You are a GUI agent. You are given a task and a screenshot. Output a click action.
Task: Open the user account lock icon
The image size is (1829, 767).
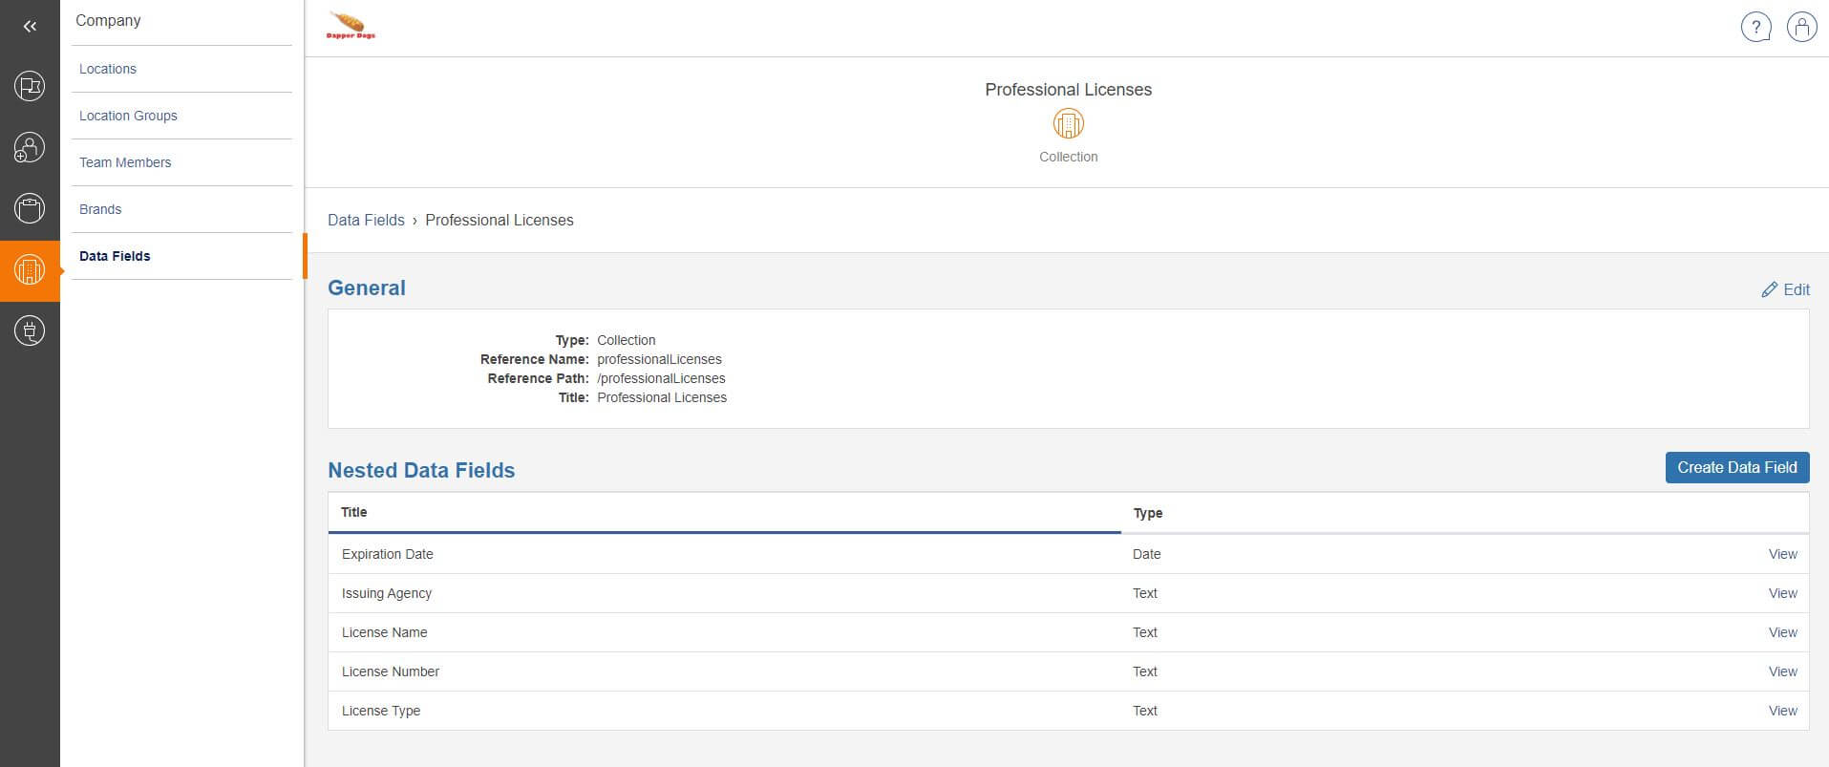click(x=1801, y=28)
